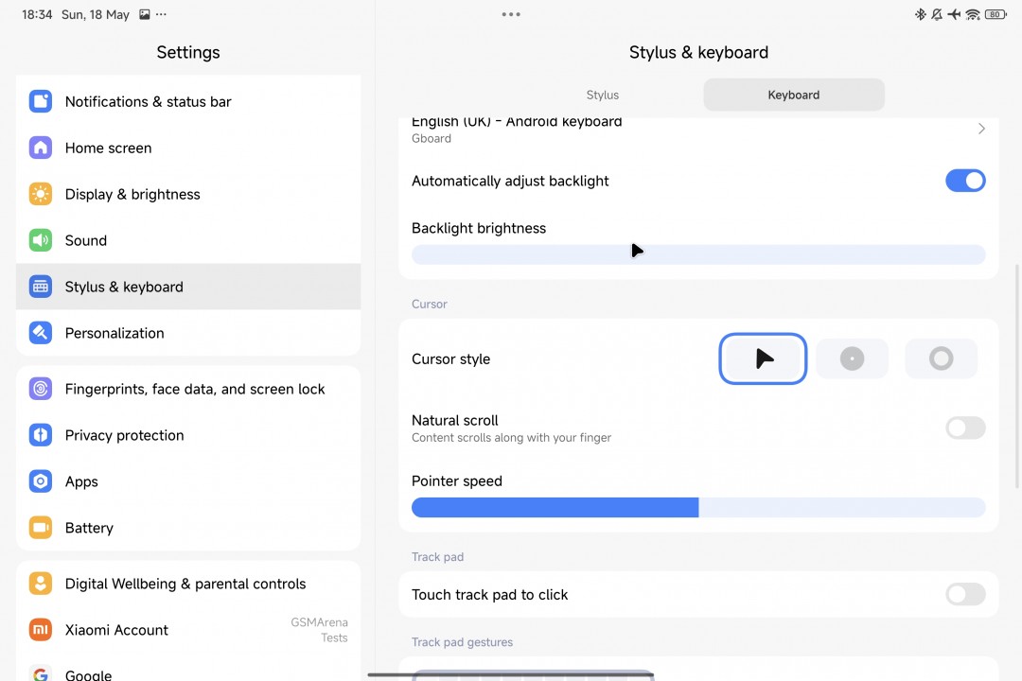This screenshot has width=1022, height=681.
Task: Disable Automatically adjust backlight
Action: (x=965, y=180)
